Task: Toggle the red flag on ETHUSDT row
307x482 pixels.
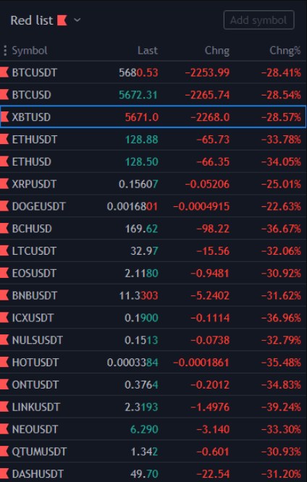Action: [x=4, y=139]
